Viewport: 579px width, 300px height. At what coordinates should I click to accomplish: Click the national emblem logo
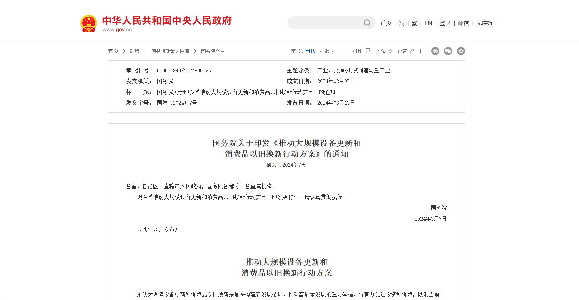coord(89,23)
